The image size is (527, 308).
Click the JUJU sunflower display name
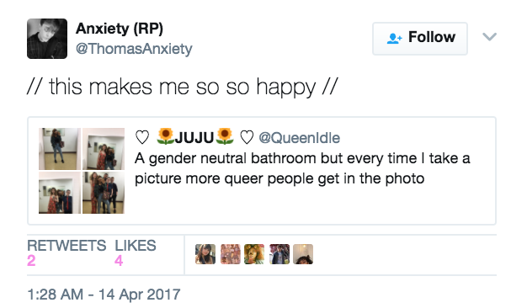pos(195,137)
